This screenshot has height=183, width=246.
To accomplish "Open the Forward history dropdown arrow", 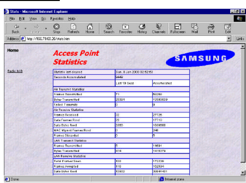I will [46, 29].
